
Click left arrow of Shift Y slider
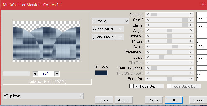pyautogui.click(x=148, y=25)
